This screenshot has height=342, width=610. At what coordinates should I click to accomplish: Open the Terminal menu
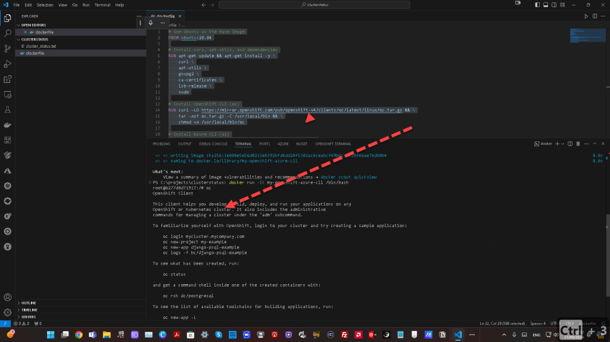pyautogui.click(x=102, y=5)
